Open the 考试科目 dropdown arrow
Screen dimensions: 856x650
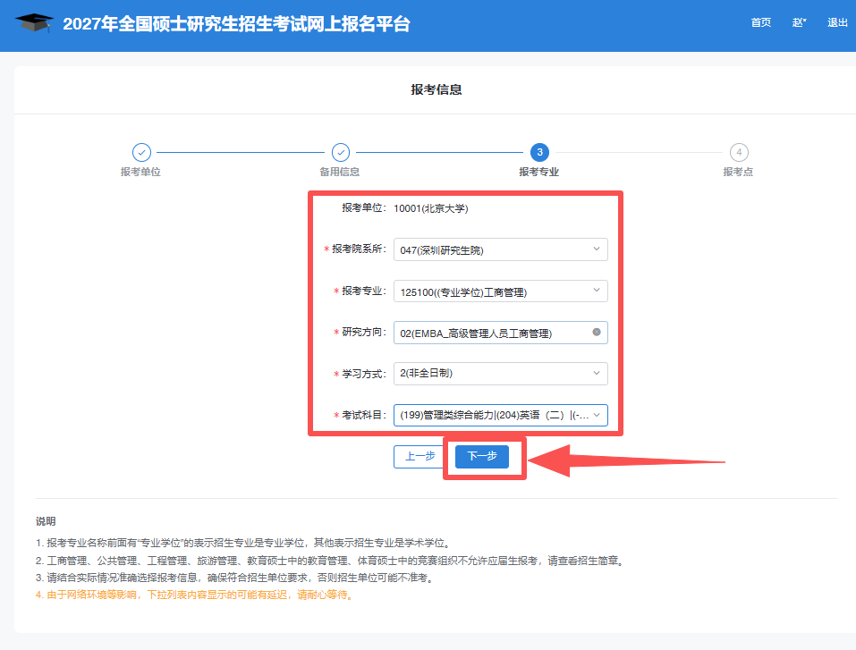click(597, 415)
